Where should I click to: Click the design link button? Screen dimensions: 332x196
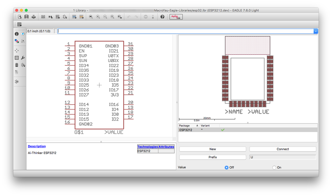point(176,17)
